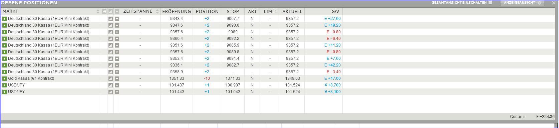Click the Gold Kassa (€1 Kontrakt) market name

coord(31,78)
